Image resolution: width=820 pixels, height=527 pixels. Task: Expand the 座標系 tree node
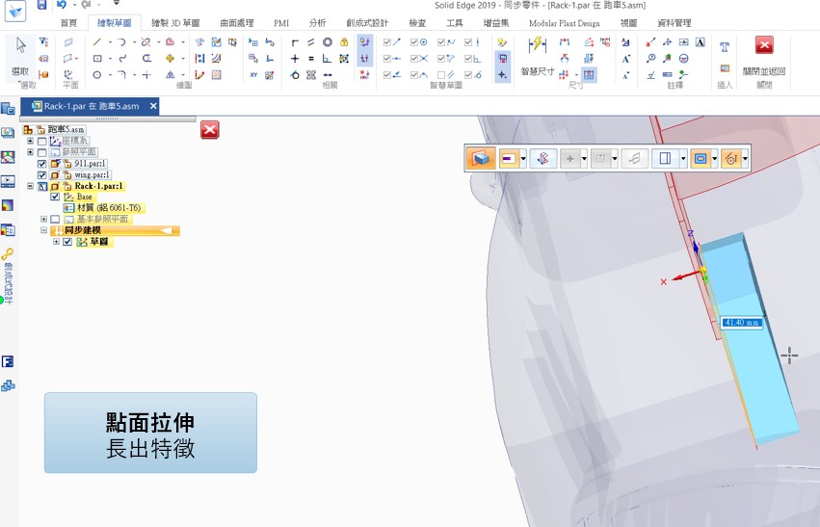point(30,142)
